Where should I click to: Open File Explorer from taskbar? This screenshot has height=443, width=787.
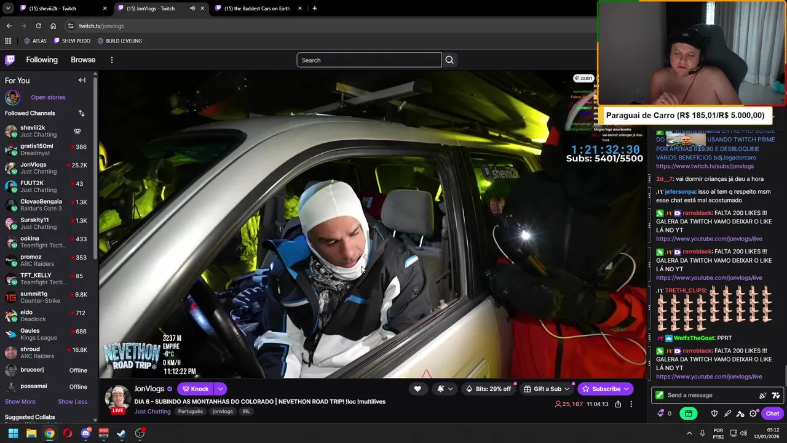(x=31, y=433)
